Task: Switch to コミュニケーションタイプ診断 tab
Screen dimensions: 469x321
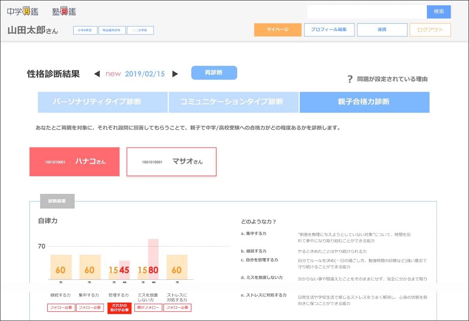Action: [x=233, y=102]
